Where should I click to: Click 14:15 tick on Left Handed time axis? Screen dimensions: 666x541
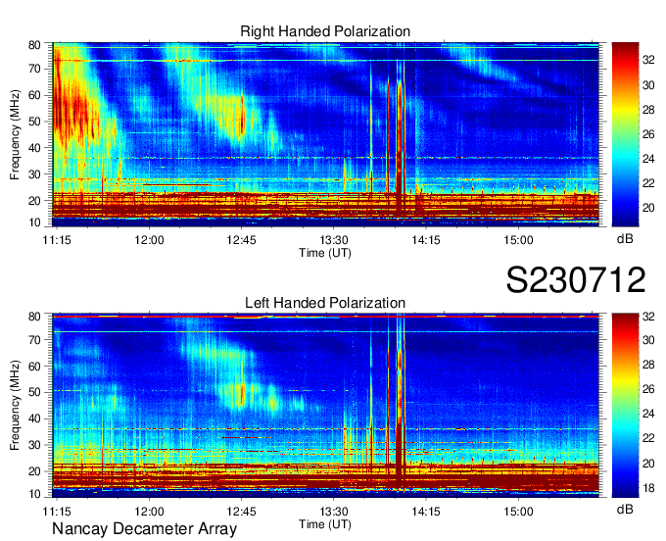[426, 512]
